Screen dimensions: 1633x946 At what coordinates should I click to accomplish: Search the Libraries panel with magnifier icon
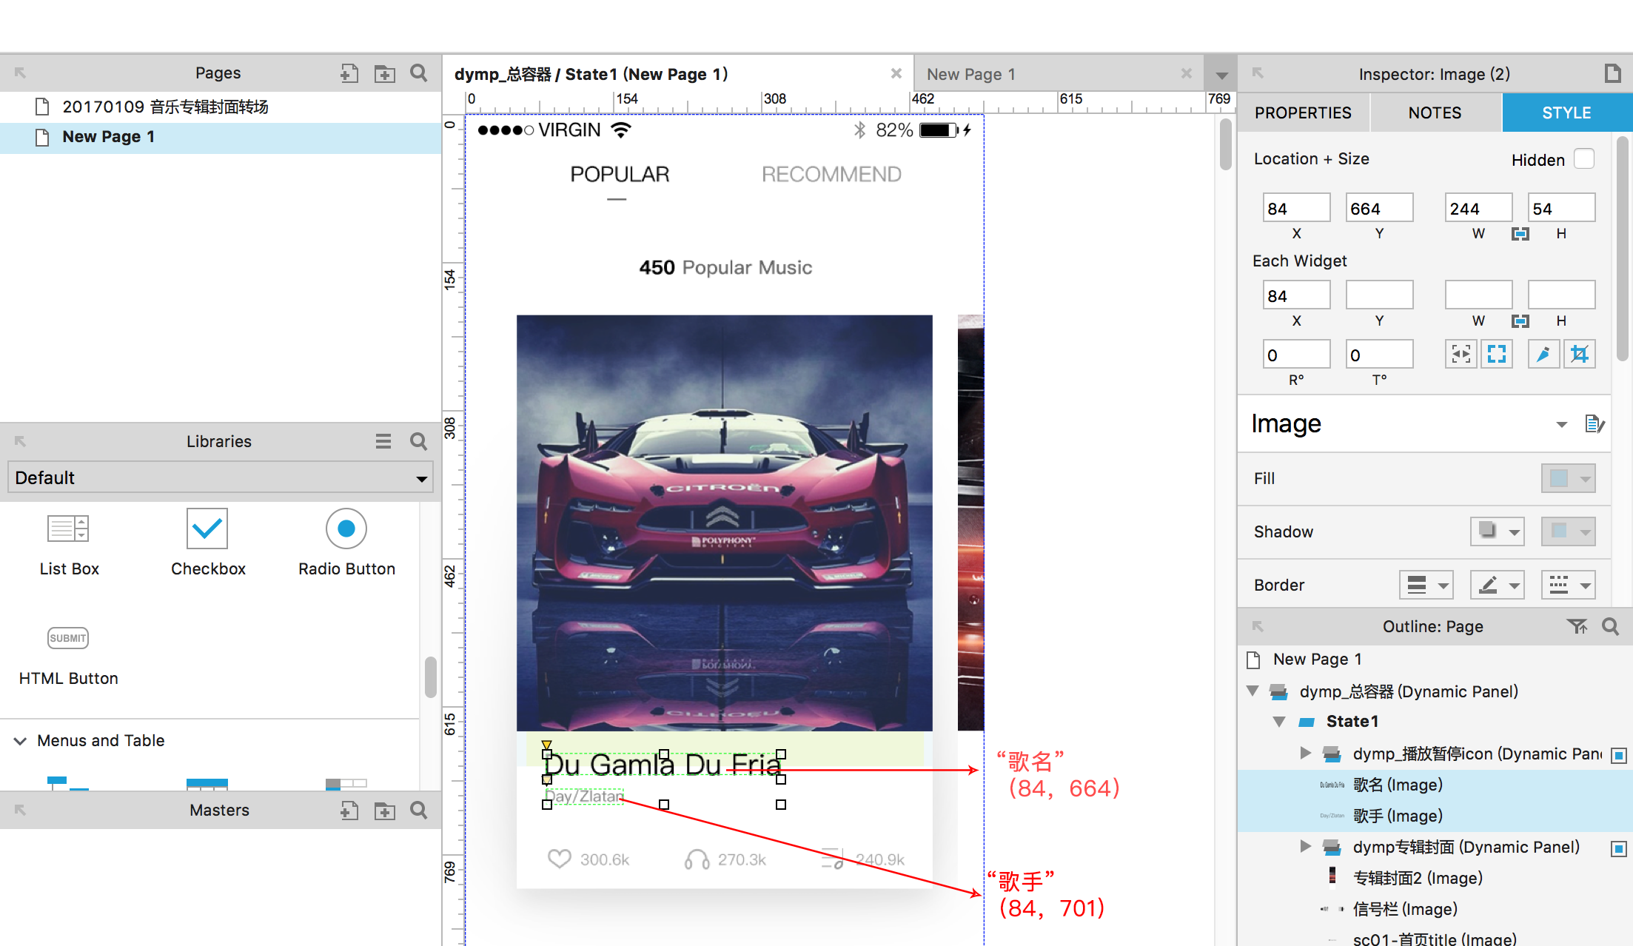pyautogui.click(x=418, y=442)
